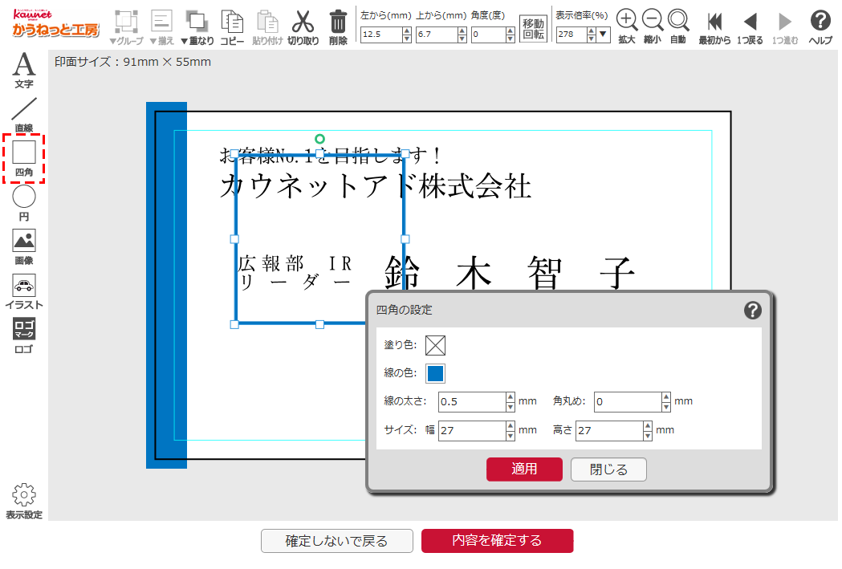Open the 揃え align dropdown
Image resolution: width=842 pixels, height=569 pixels.
point(161,27)
